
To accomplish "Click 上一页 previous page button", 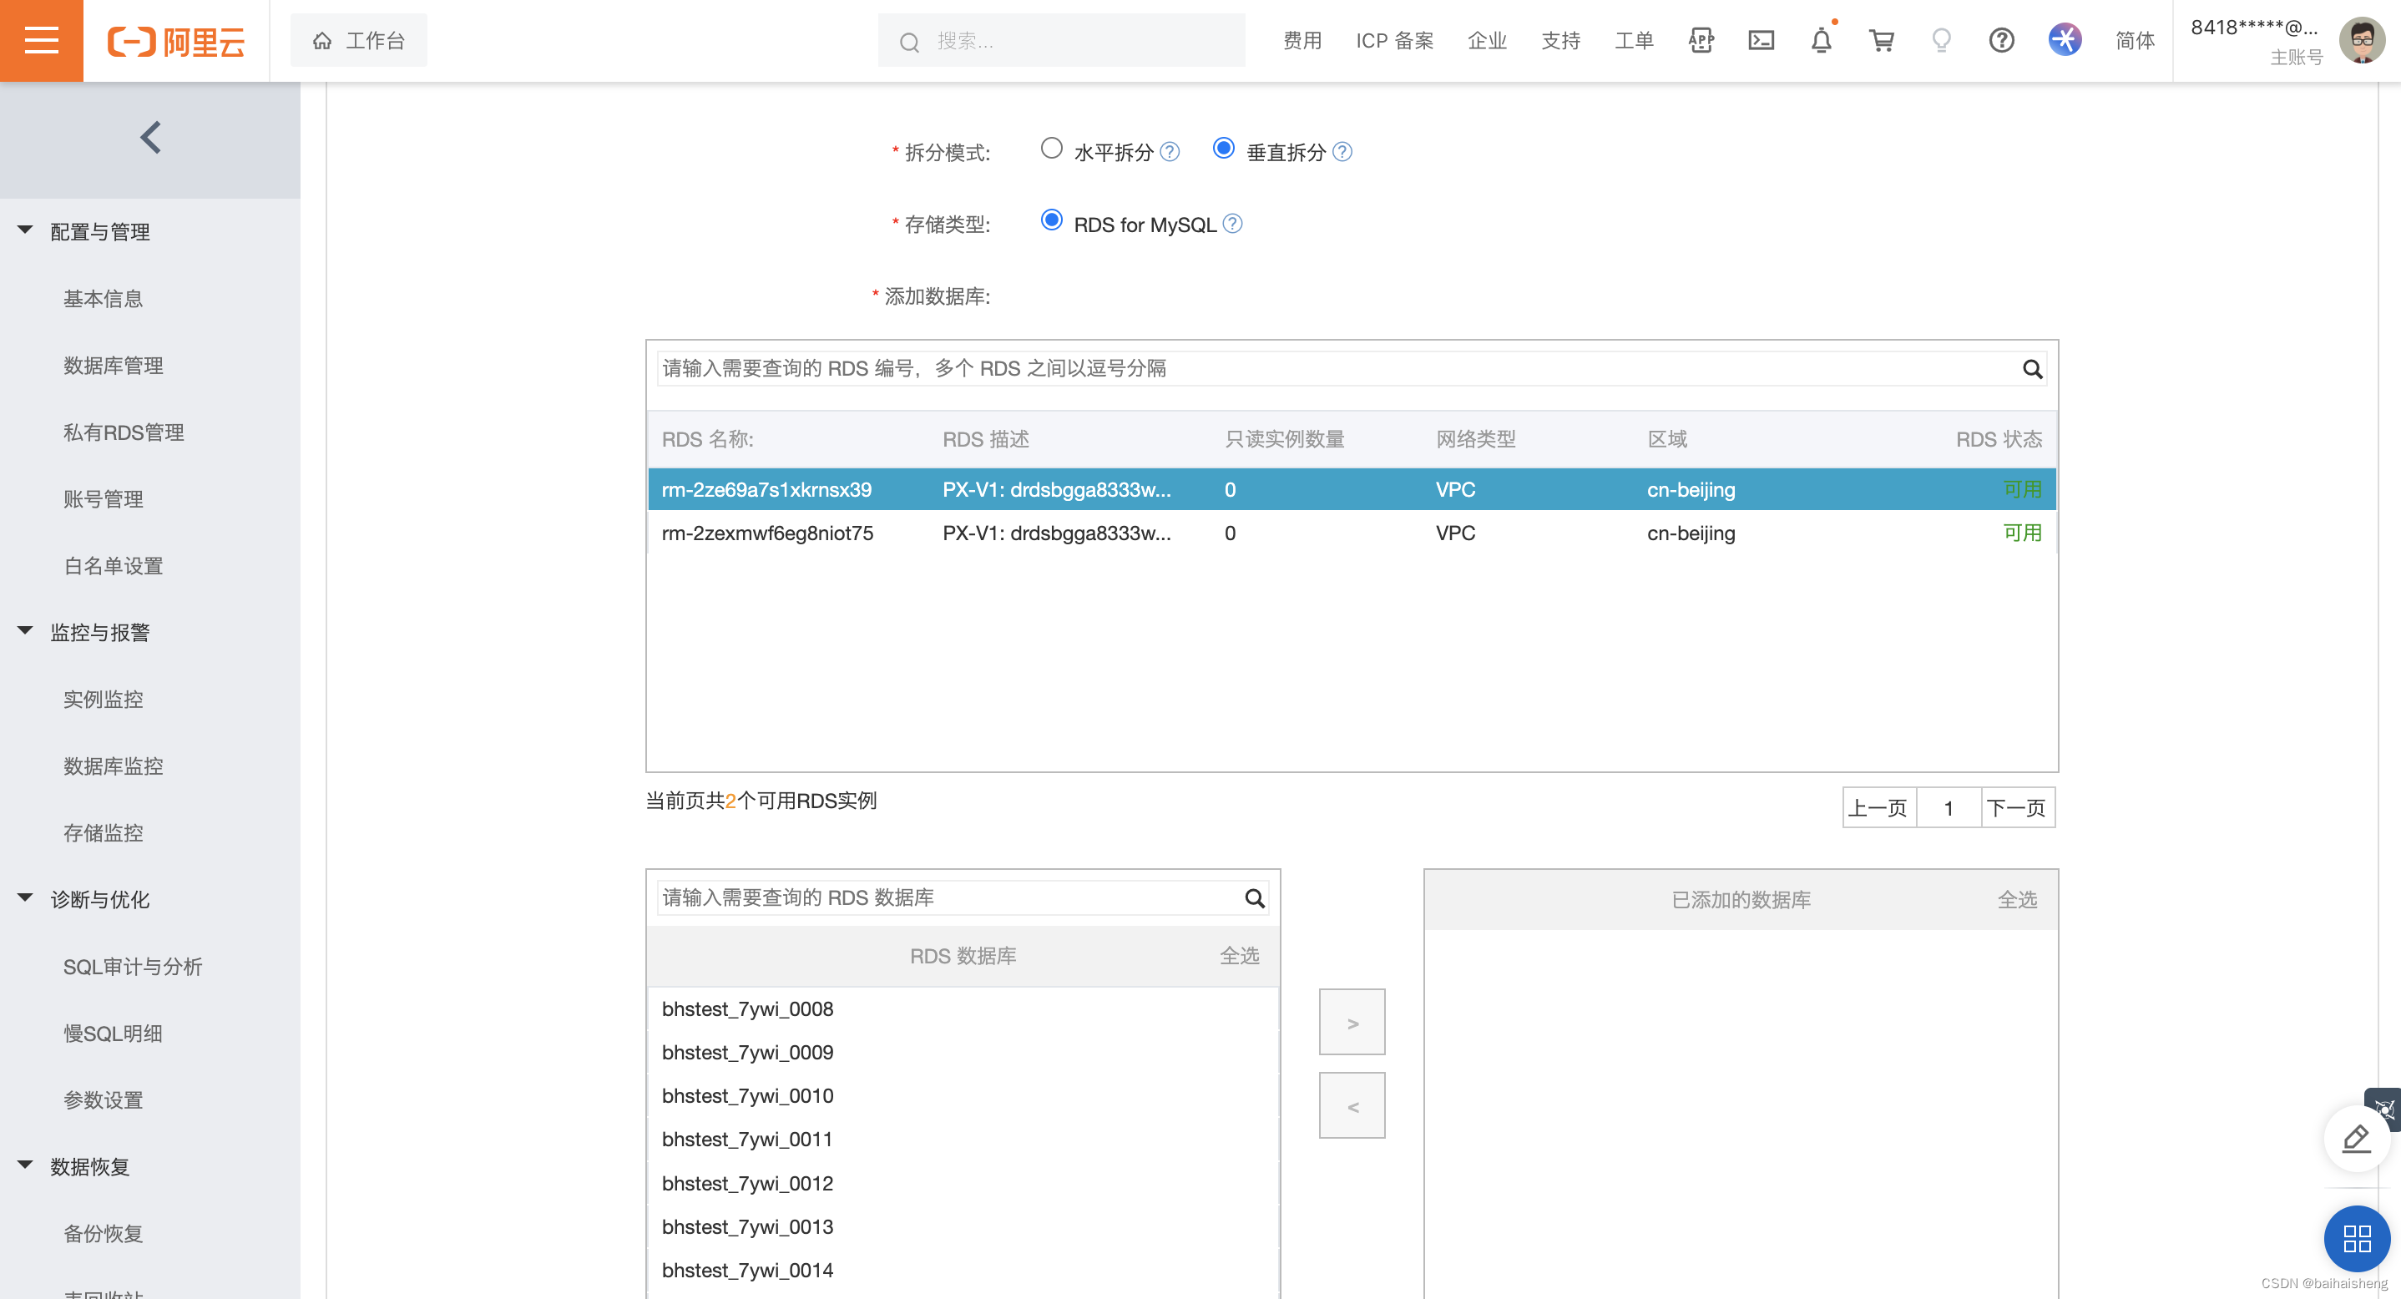I will [1879, 808].
